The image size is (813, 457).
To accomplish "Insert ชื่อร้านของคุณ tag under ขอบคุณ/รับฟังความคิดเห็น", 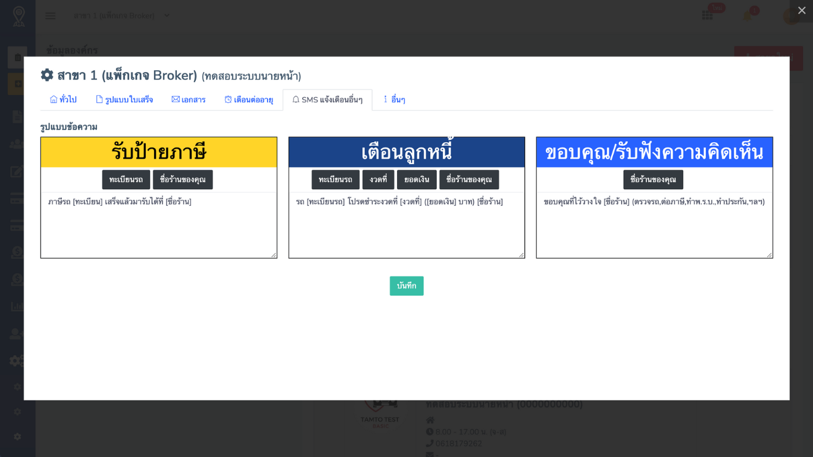I will coord(653,180).
